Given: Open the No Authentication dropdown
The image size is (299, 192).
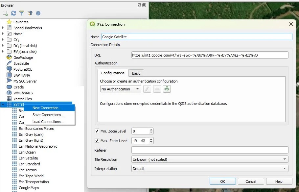Looking at the screenshot, I should pyautogui.click(x=121, y=89).
